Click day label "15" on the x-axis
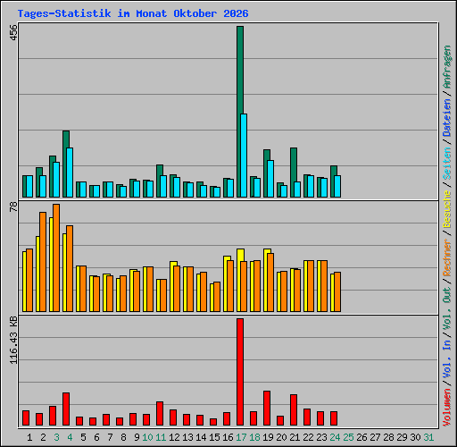 click(214, 437)
